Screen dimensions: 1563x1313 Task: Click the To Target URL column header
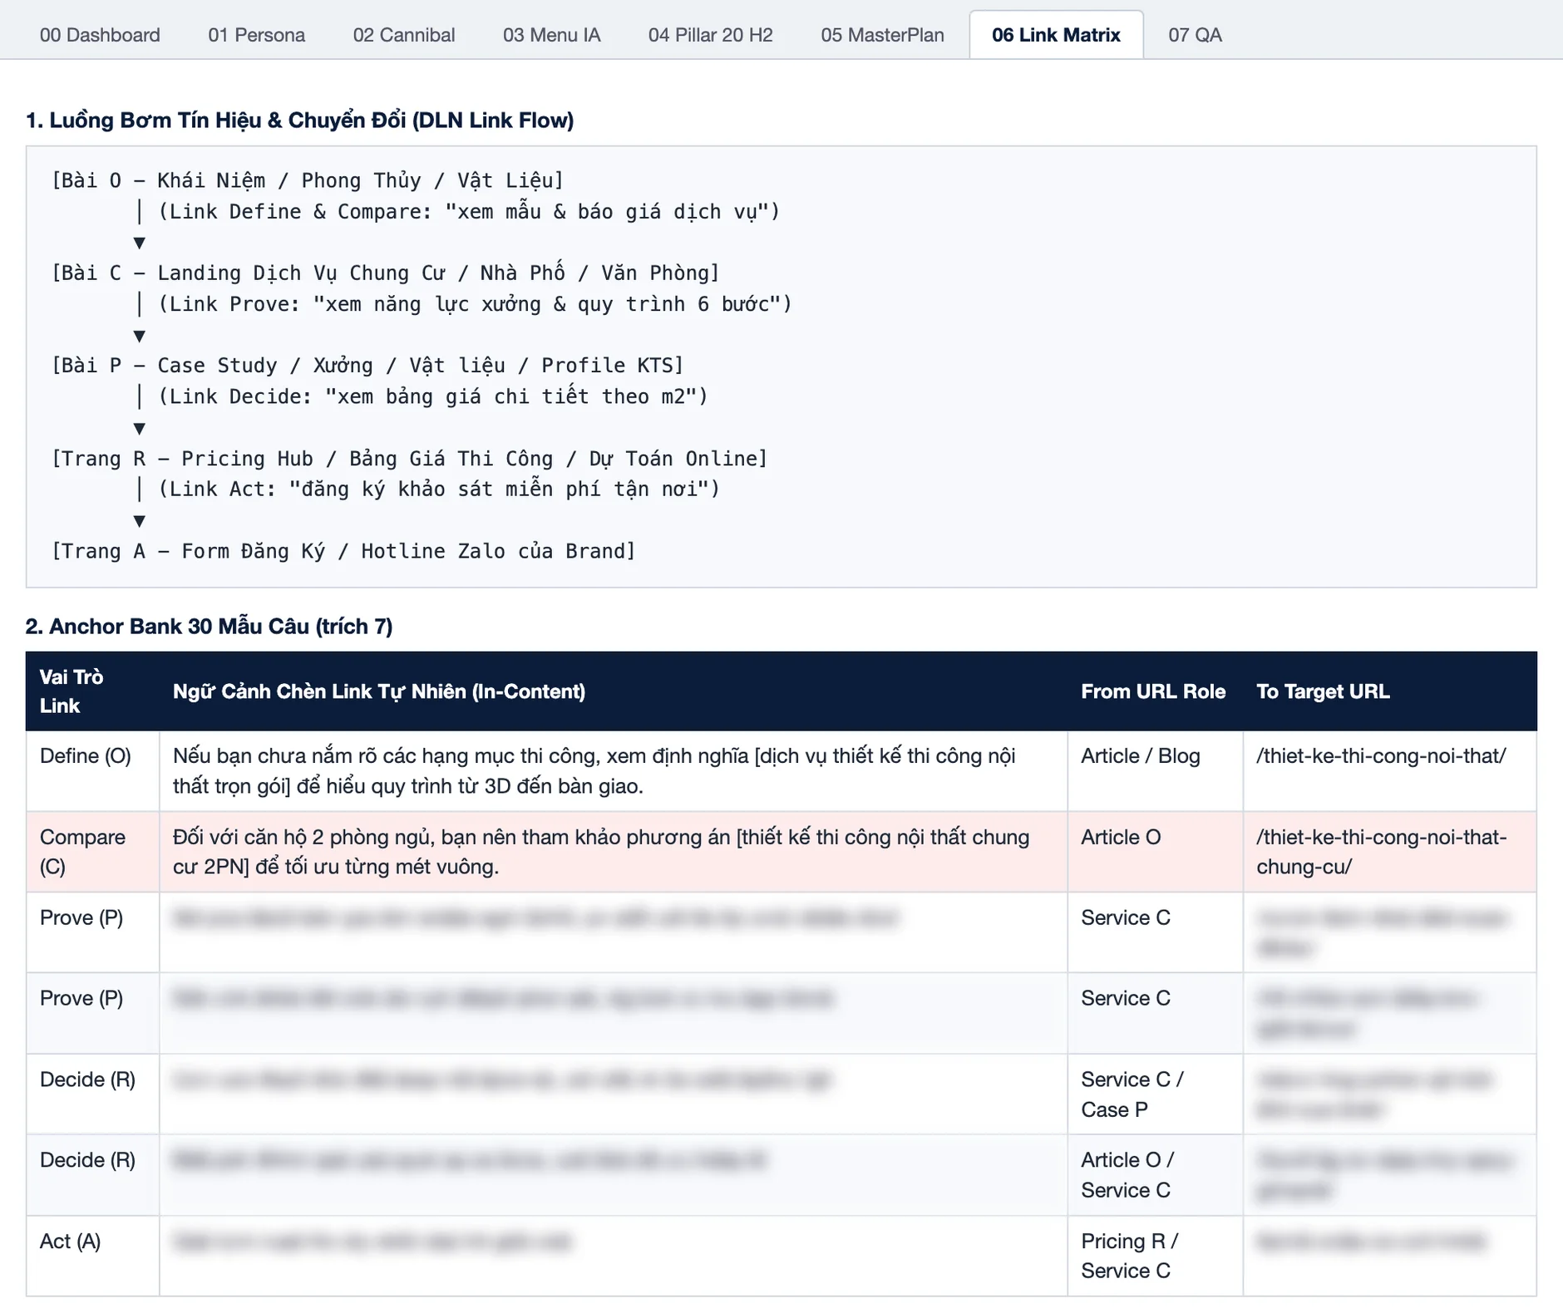(1389, 691)
